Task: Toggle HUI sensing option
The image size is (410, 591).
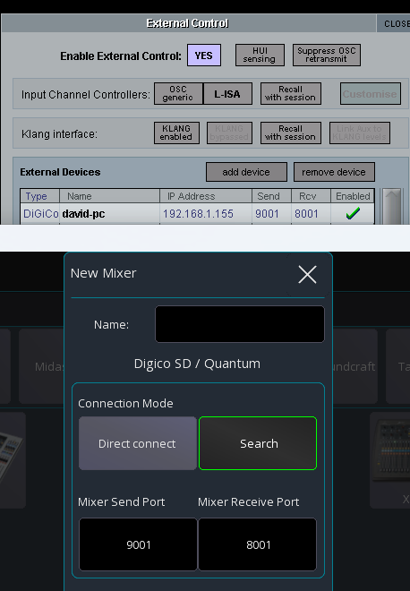Action: pos(260,55)
